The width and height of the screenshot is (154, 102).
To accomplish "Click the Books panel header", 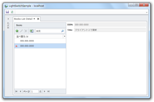I will click(40, 25).
